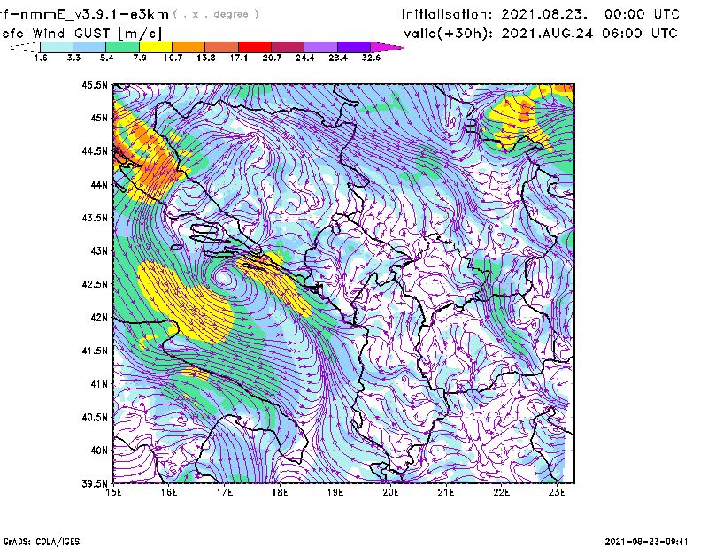The image size is (708, 547).
Task: Click legend value '3.3'
Action: coord(73,58)
